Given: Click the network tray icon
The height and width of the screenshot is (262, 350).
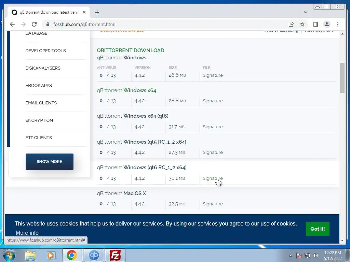Looking at the screenshot, I should click(307, 256).
